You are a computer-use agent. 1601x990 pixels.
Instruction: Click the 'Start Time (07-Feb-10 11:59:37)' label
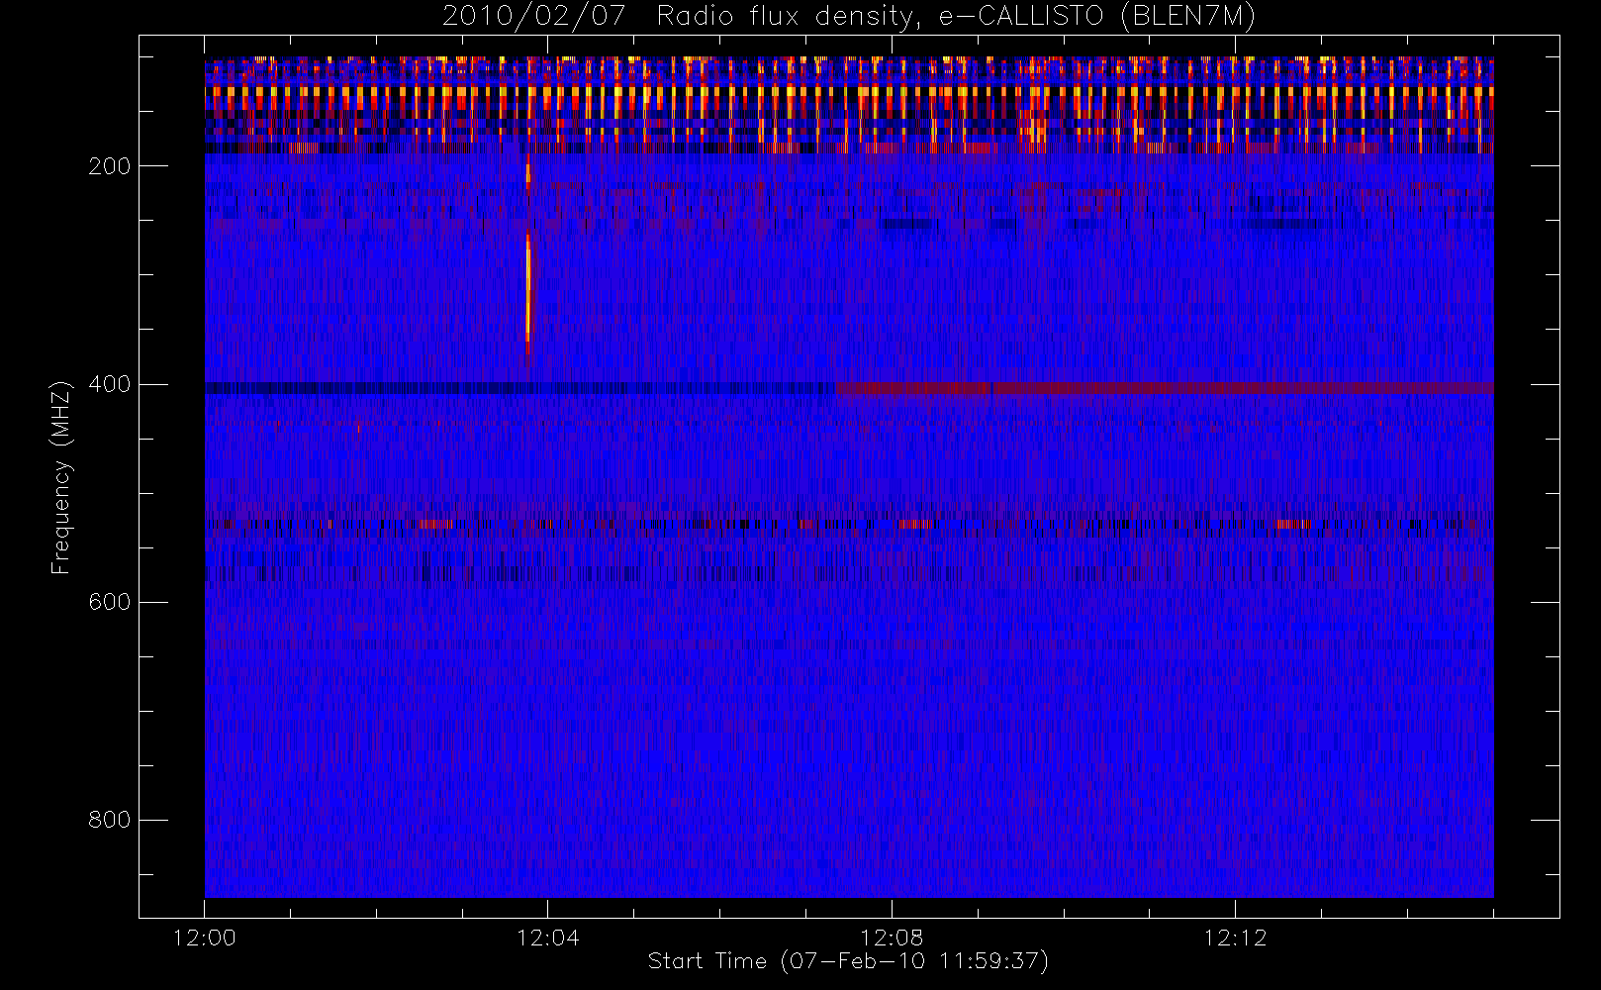pyautogui.click(x=848, y=961)
